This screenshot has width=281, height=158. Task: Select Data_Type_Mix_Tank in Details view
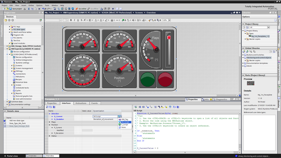pos(17,123)
